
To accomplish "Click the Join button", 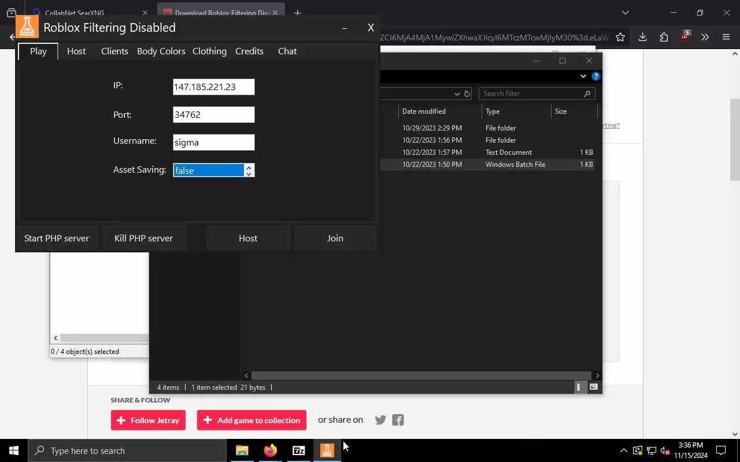I will point(335,238).
